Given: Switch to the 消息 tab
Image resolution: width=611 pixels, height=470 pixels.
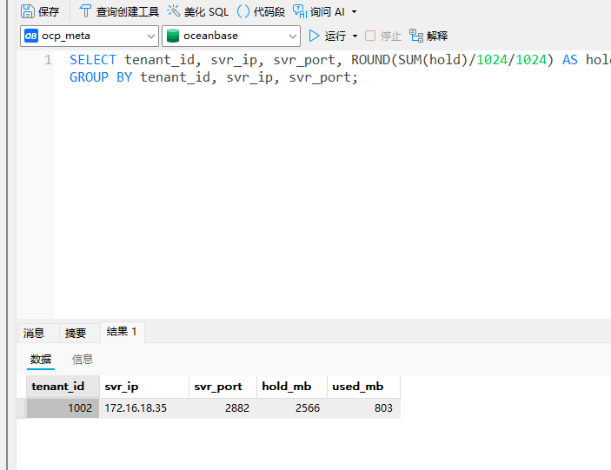Looking at the screenshot, I should coord(34,333).
